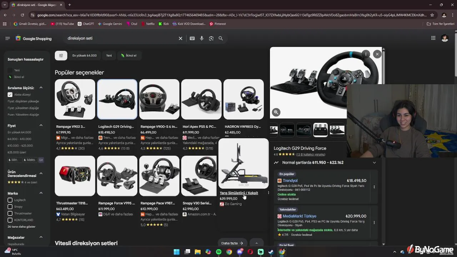Click the Min price input field
The height and width of the screenshot is (257, 457).
(x=15, y=160)
